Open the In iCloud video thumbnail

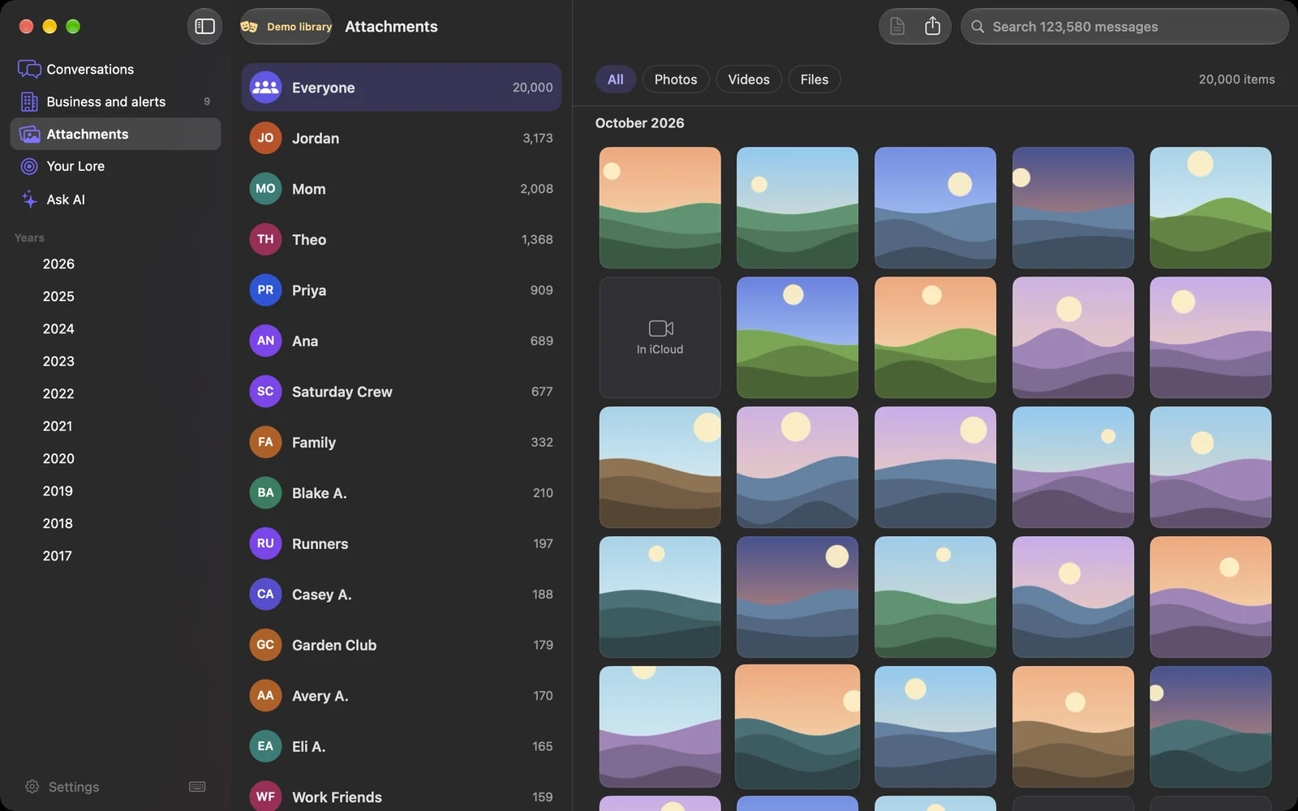coord(660,337)
